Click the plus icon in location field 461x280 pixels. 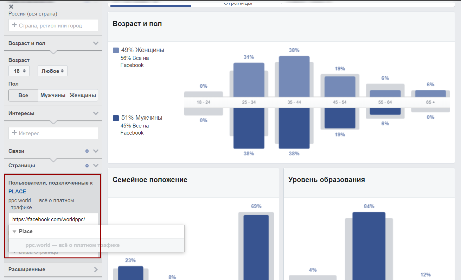14,25
